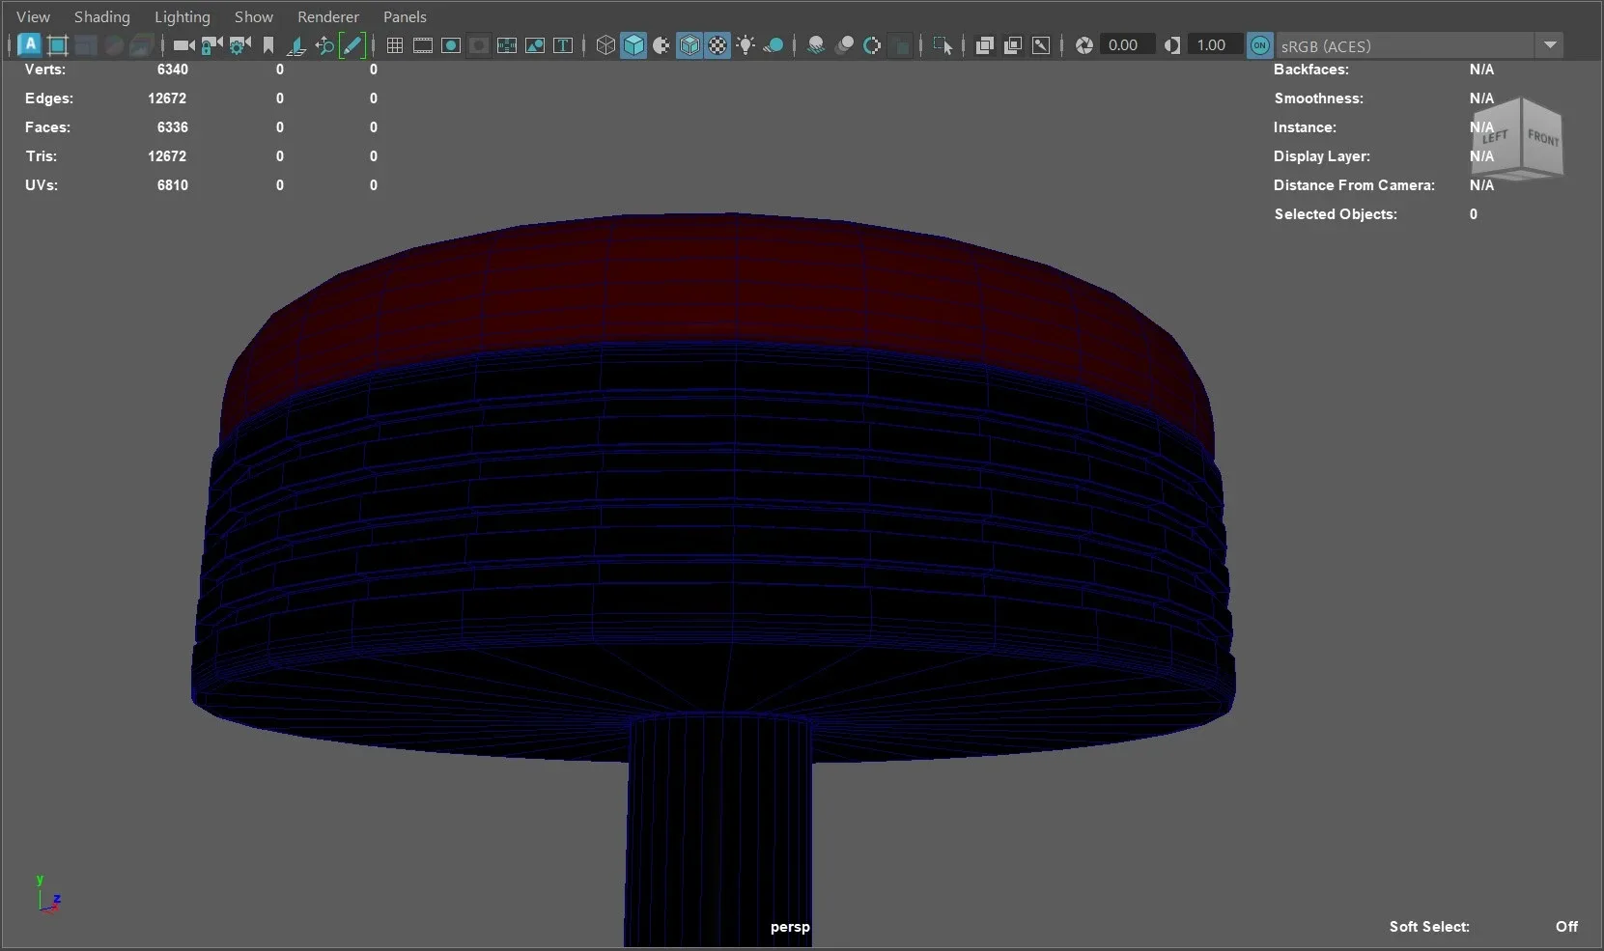Click the Field Chart icon
Image resolution: width=1604 pixels, height=951 pixels.
pyautogui.click(x=507, y=45)
